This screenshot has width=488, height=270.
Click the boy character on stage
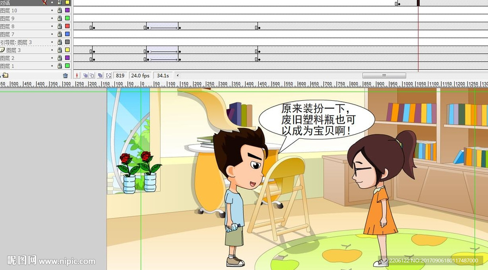tap(240, 196)
